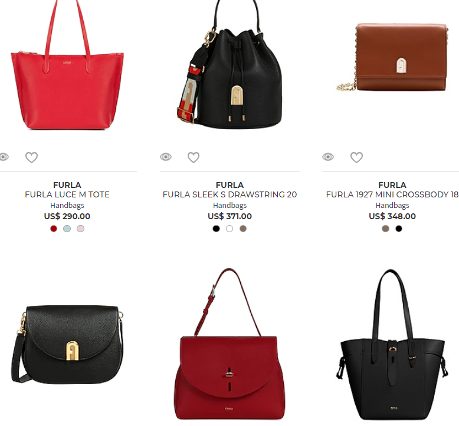The image size is (459, 426).
Task: Open FURLA 1927 MINI CROSSBODY 18 link
Action: (392, 194)
